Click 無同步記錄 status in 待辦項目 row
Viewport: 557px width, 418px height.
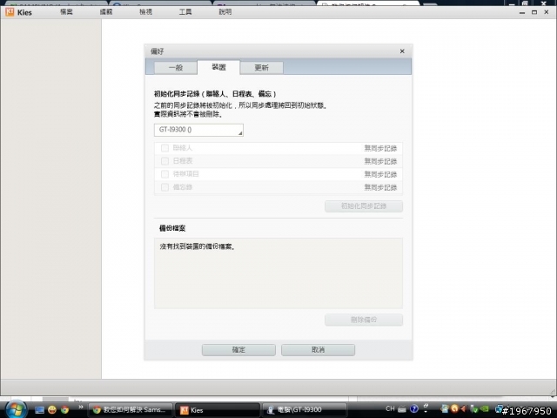coord(380,174)
